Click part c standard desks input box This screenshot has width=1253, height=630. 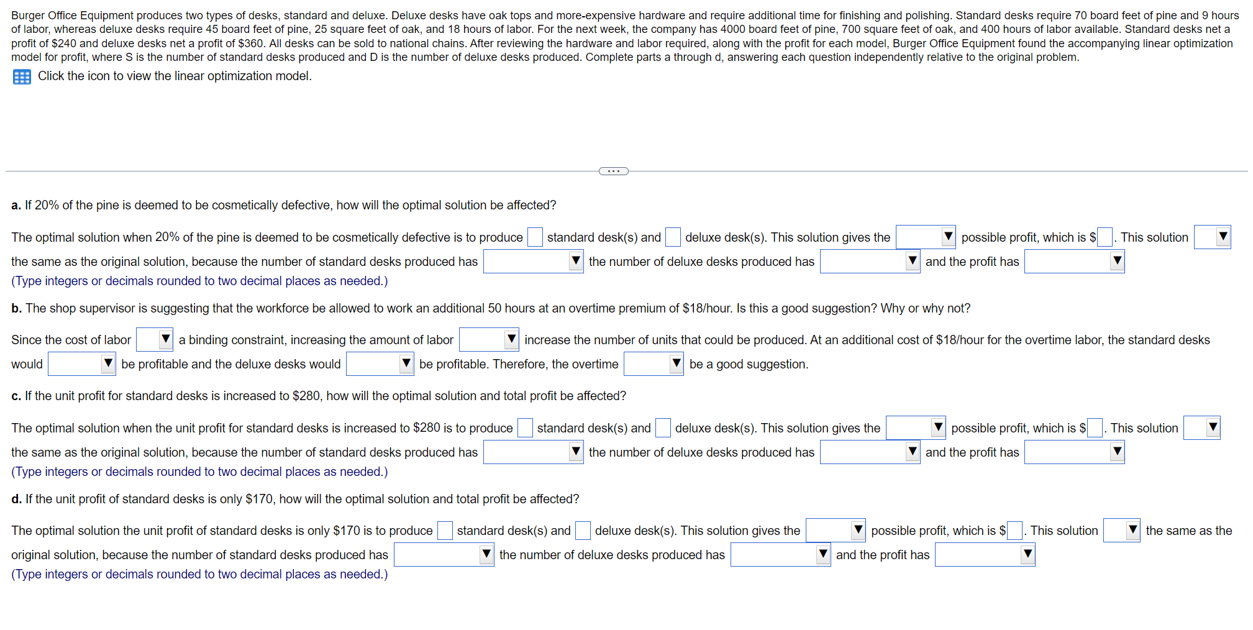(525, 428)
